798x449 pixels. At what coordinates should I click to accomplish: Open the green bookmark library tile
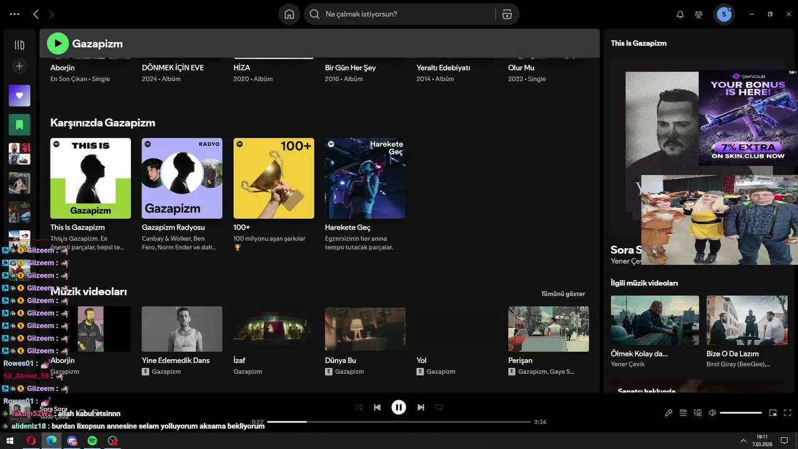19,125
